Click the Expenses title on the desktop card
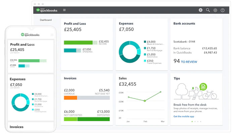The width and height of the screenshot is (235, 134). click(x=126, y=23)
